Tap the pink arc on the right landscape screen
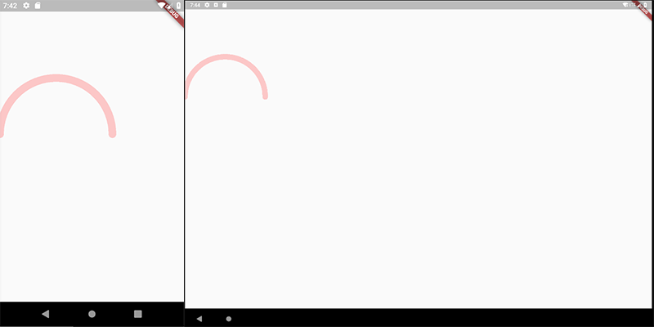This screenshot has height=327, width=654. 226,56
